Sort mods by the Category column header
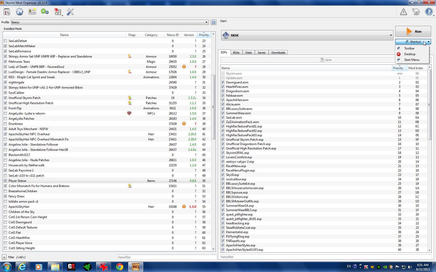The image size is (436, 272). coord(151,35)
